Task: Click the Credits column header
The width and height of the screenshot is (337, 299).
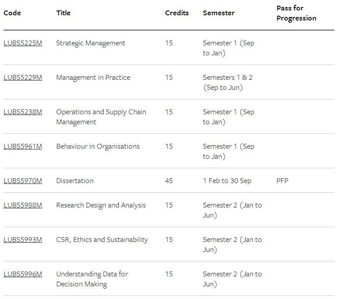Action: click(x=177, y=13)
